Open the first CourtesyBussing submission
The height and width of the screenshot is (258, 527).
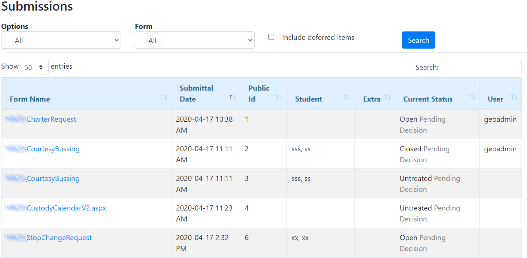[53, 149]
